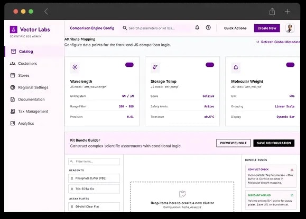
Task: Click the search magnifier icon
Action: [125, 28]
